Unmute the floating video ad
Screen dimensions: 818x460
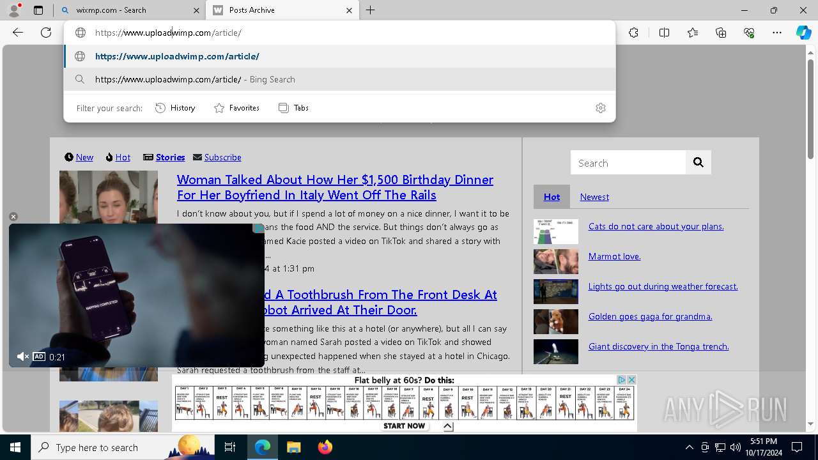tap(23, 356)
